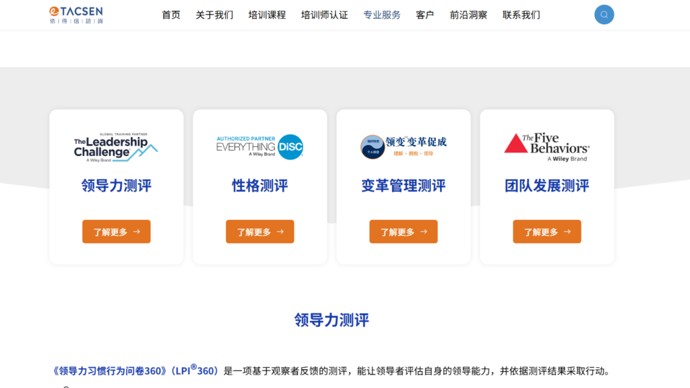Open the 《领导力习惯行为问卷360》 link
Viewport: 690px width, 388px height.
[x=109, y=371]
